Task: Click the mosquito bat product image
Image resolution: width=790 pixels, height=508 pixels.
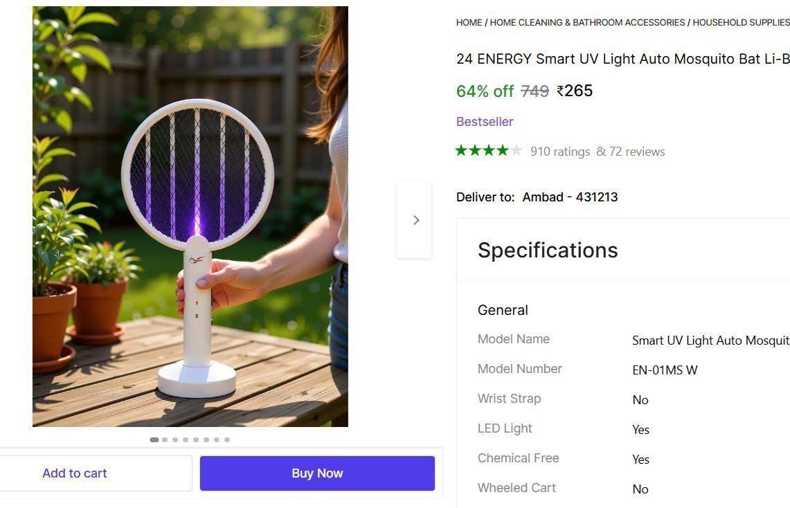Action: tap(190, 217)
